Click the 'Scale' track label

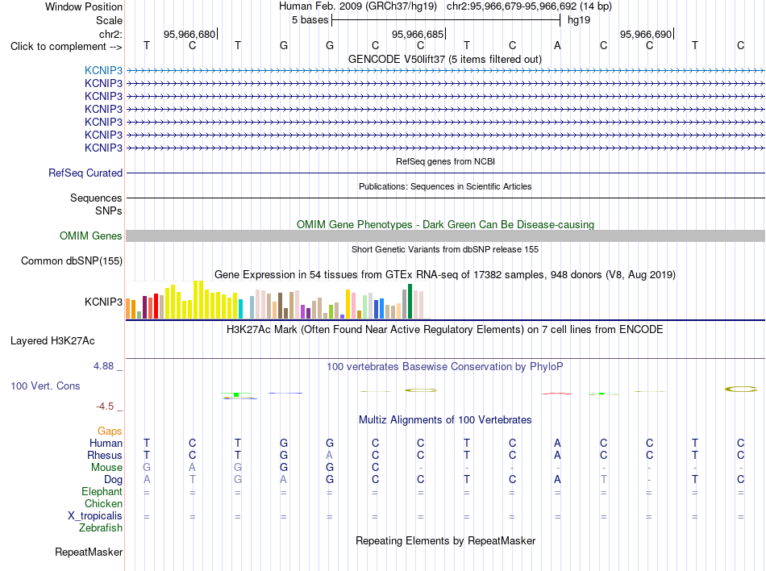coord(109,20)
